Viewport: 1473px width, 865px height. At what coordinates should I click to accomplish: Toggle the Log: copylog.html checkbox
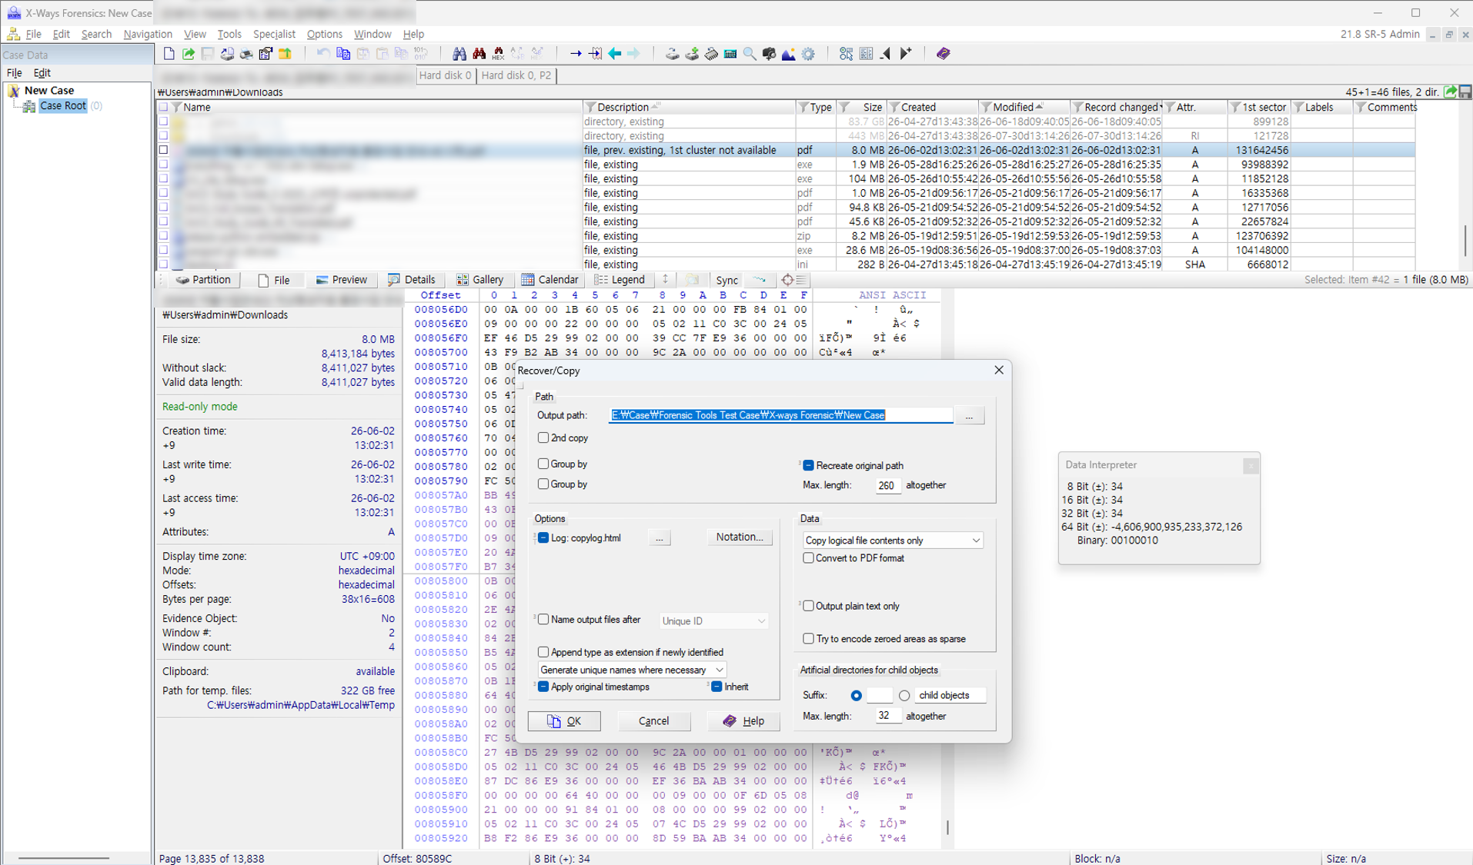[x=543, y=537]
